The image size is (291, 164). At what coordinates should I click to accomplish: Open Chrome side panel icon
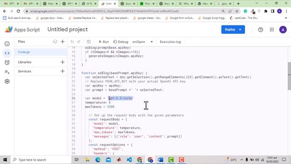[x=272, y=11]
